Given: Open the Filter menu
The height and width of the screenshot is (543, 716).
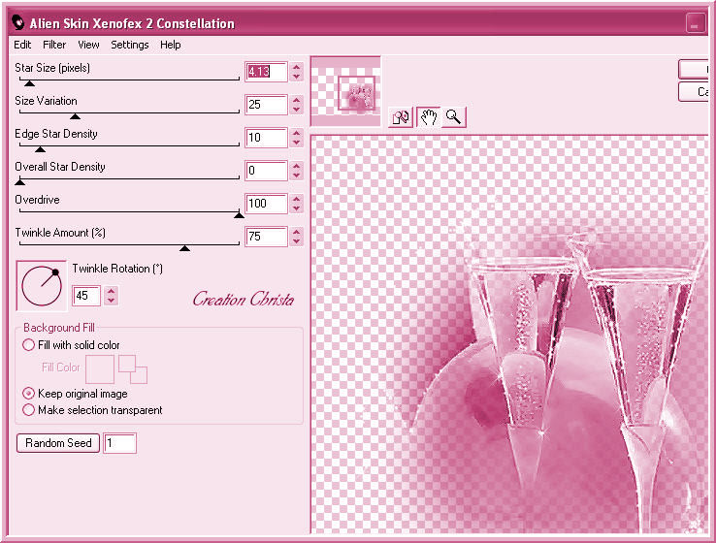Looking at the screenshot, I should coord(54,45).
